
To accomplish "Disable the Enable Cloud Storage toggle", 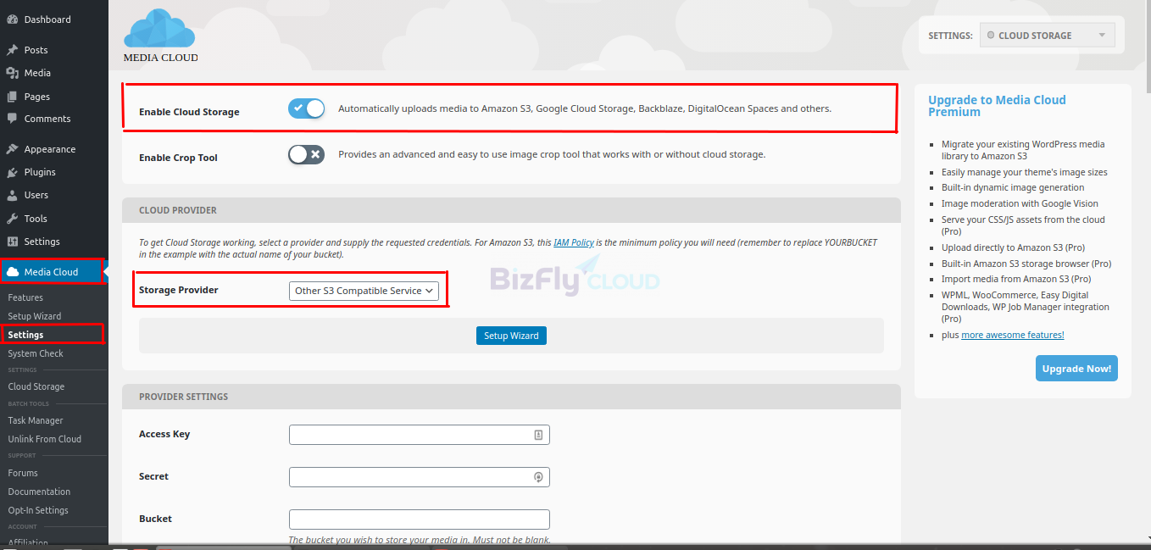I will coord(306,108).
